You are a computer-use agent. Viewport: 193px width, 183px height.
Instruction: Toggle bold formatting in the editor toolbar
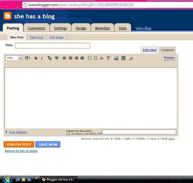[36, 58]
